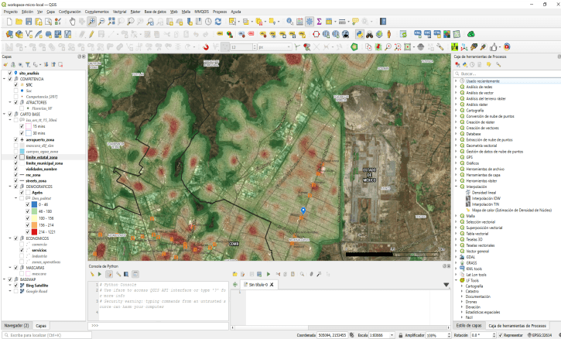
Task: Toggle the limite_municipal_zona layer checkbox
Action: (15, 163)
